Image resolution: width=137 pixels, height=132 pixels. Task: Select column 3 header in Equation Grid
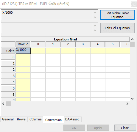coord(83,44)
